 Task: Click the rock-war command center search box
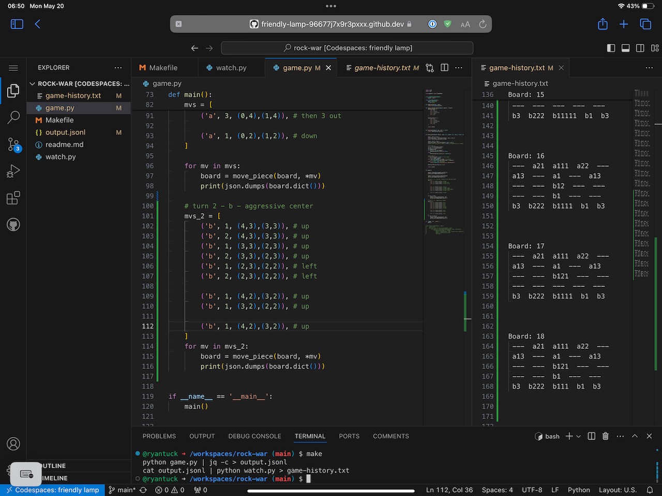click(347, 48)
